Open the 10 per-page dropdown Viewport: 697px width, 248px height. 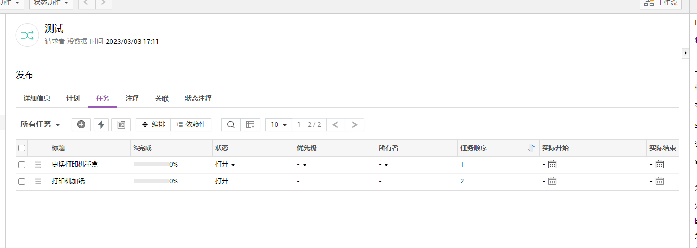click(278, 125)
